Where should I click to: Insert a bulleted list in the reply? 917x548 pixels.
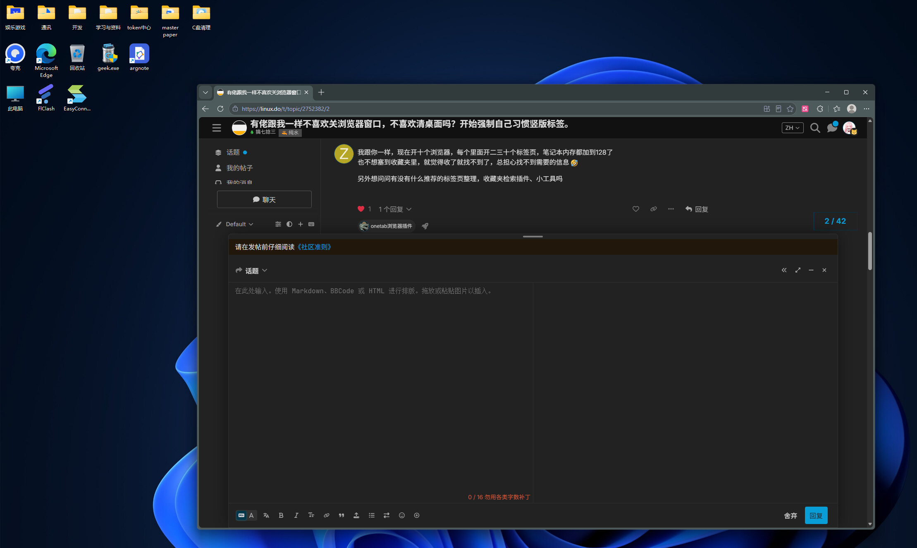click(372, 515)
